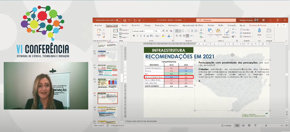Switch to the slide sorter view icon
Viewport: 290px width, 132px height.
243,125
